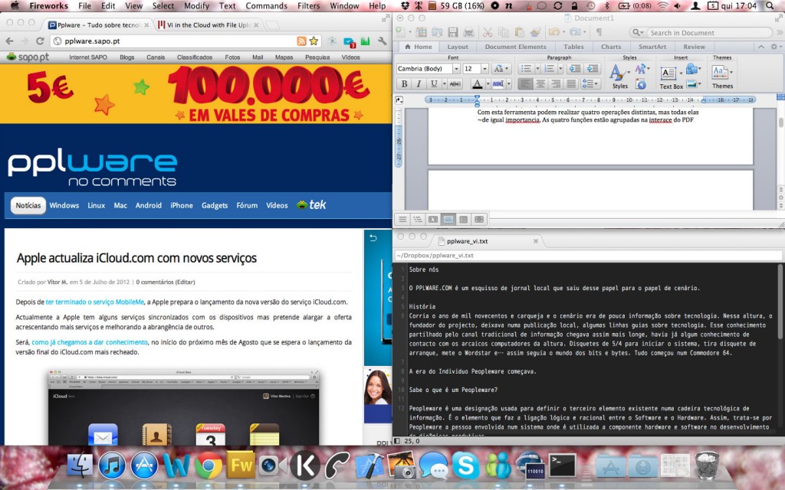This screenshot has width=785, height=490.
Task: Open the font size dropdown arrow
Action: click(x=484, y=68)
